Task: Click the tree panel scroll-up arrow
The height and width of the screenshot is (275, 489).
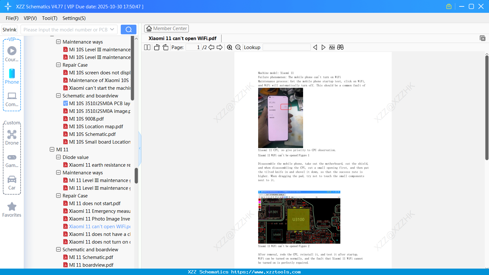Action: point(136,39)
